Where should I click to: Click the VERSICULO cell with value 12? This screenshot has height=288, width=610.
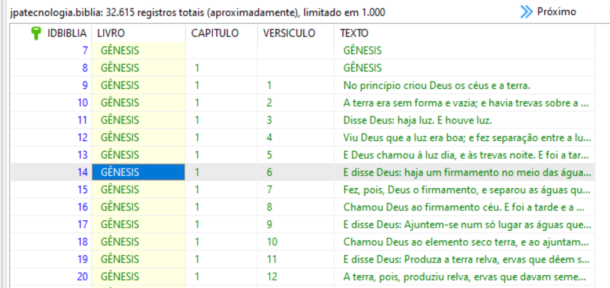[x=272, y=276]
